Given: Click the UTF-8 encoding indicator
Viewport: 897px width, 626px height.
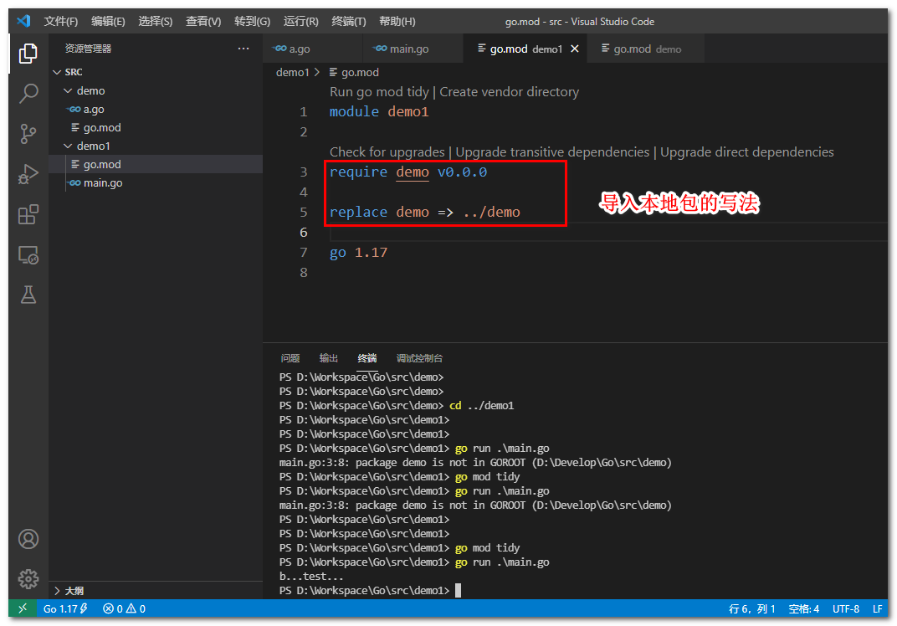Looking at the screenshot, I should [x=845, y=608].
